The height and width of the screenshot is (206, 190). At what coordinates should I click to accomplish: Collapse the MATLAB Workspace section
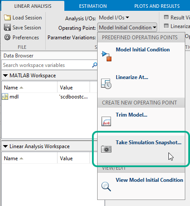click(6, 76)
